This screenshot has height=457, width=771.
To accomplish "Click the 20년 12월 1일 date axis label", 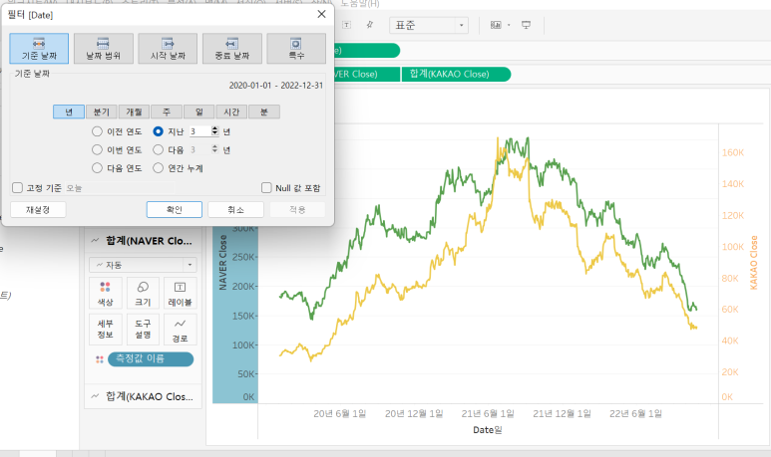I will [414, 414].
